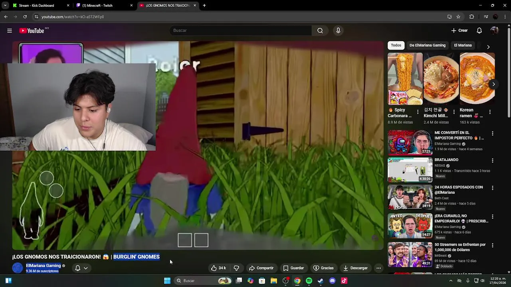Screen dimensions: 511x287
Task: Open options for 50 Streamers video
Action: click(x=493, y=246)
